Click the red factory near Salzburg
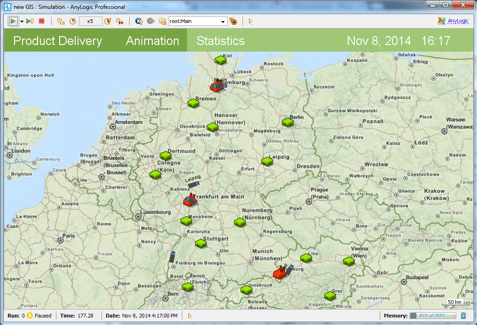This screenshot has width=477, height=325. coord(280,273)
